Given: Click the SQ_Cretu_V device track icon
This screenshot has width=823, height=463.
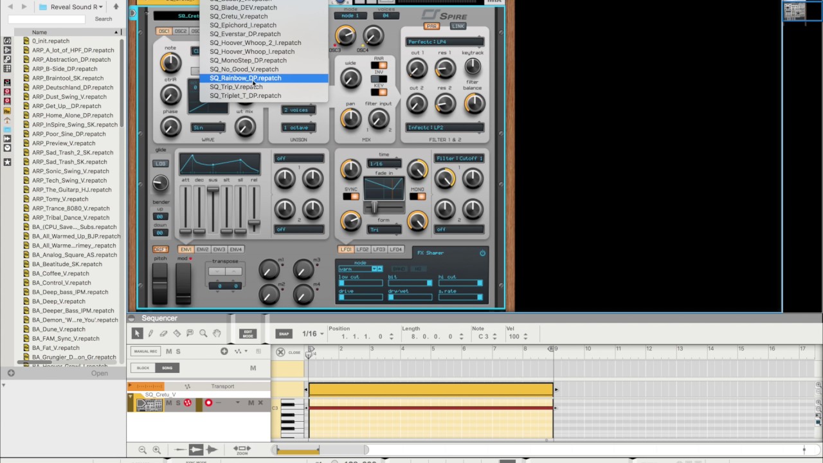Looking at the screenshot, I should pyautogui.click(x=149, y=404).
